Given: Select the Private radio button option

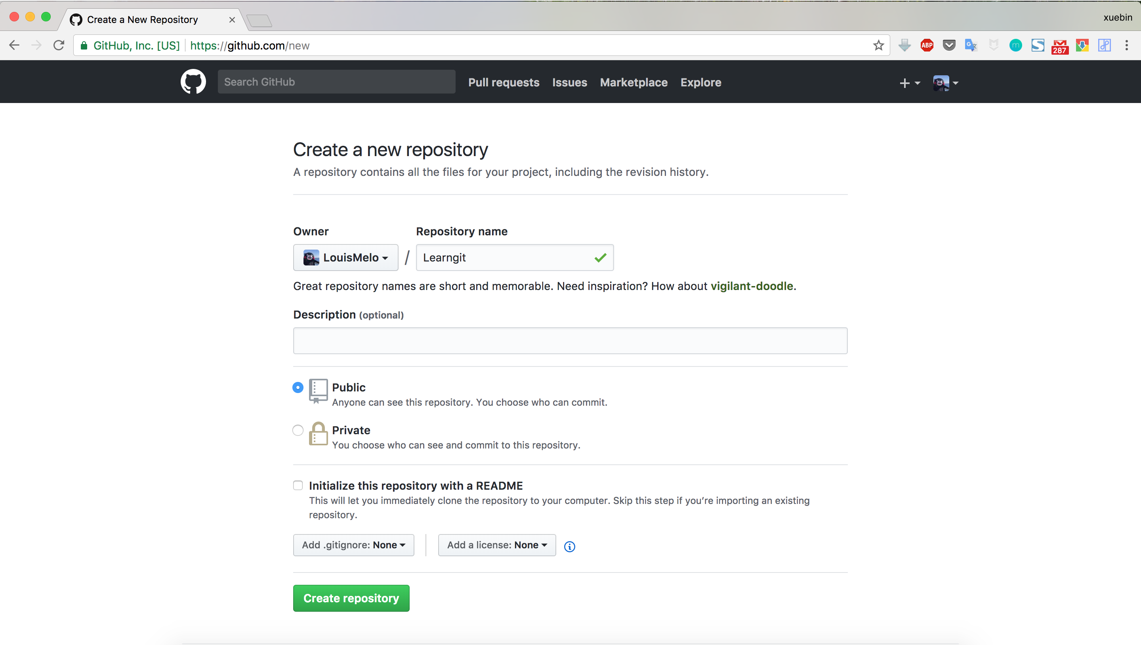Looking at the screenshot, I should (297, 429).
